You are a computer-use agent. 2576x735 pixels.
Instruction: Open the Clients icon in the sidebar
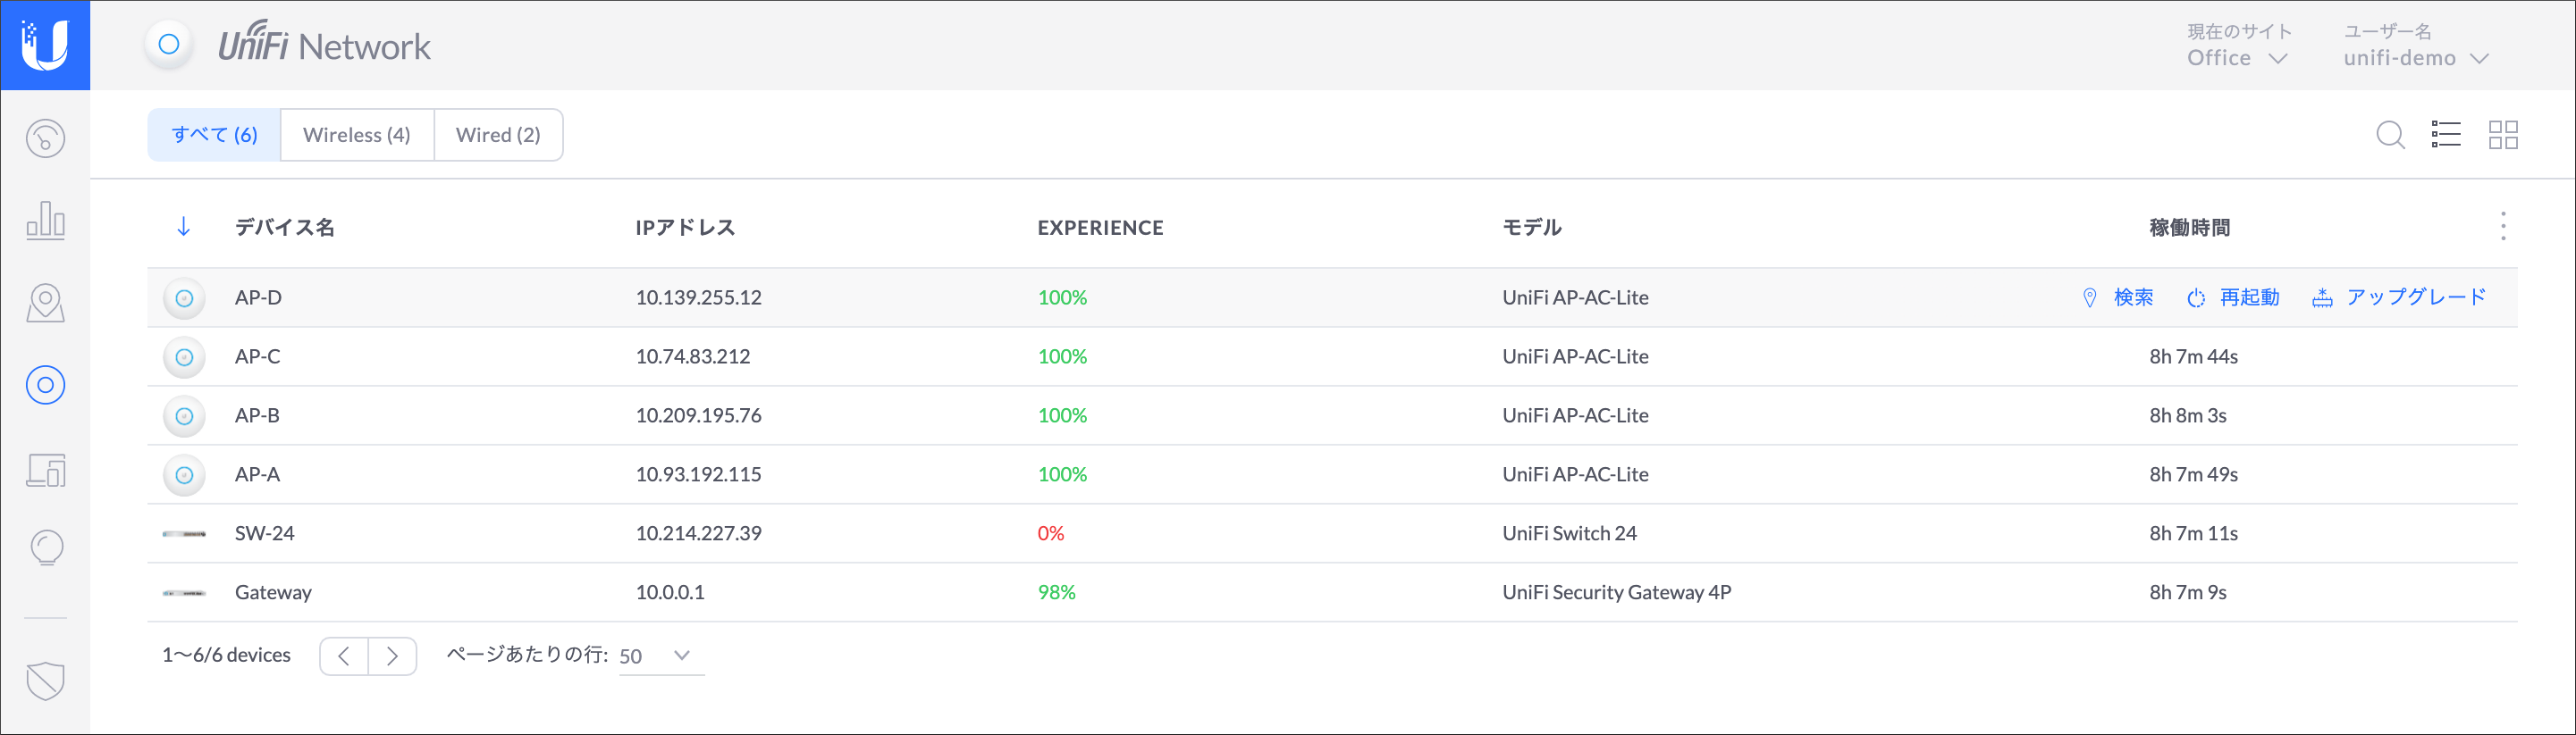[45, 470]
